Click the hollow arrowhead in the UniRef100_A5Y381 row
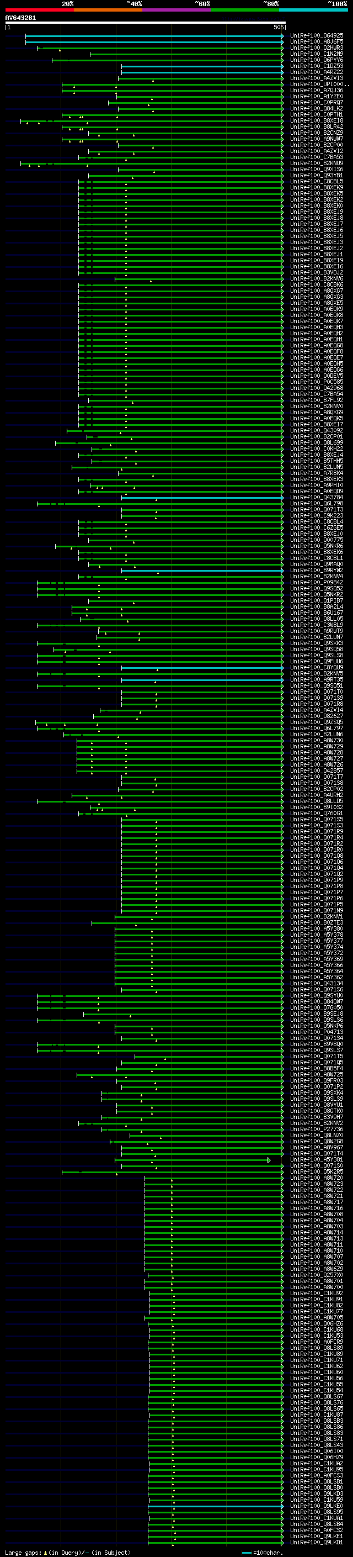This screenshot has width=353, height=1557. [x=269, y=1159]
